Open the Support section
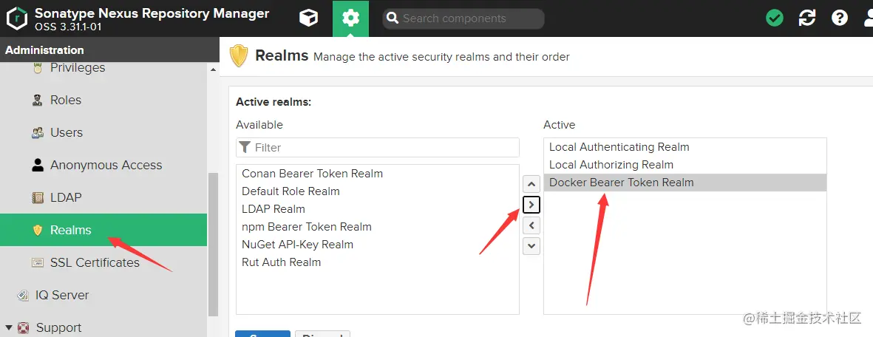The image size is (873, 337). [x=58, y=327]
